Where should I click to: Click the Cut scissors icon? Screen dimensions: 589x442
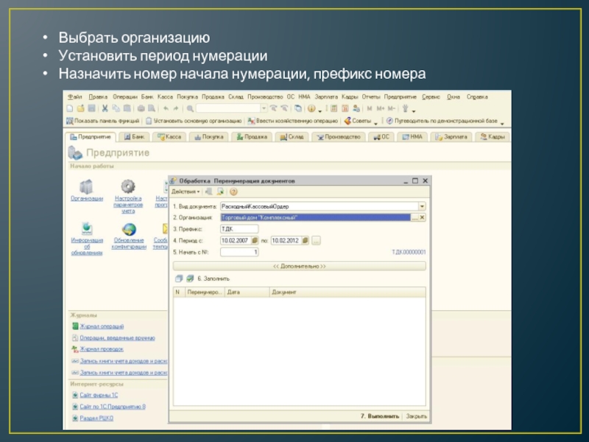(x=105, y=108)
